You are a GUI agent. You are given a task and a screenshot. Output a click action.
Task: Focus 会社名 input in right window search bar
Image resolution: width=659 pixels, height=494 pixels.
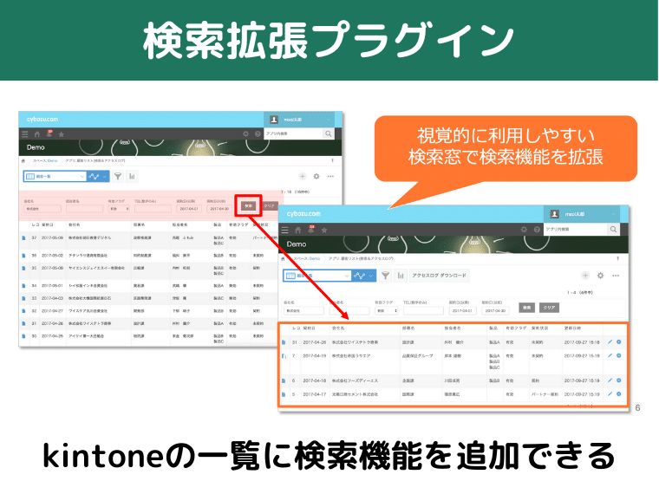[303, 311]
